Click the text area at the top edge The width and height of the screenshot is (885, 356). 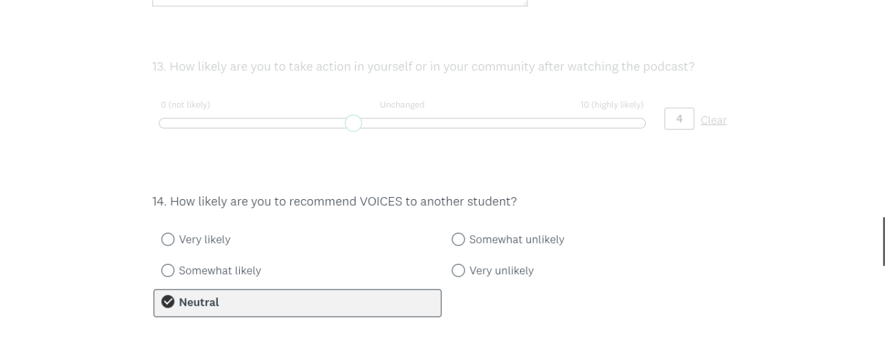pos(339,3)
